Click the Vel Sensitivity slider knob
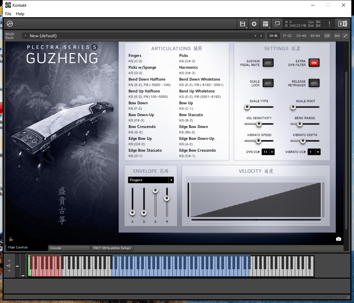 (259, 124)
